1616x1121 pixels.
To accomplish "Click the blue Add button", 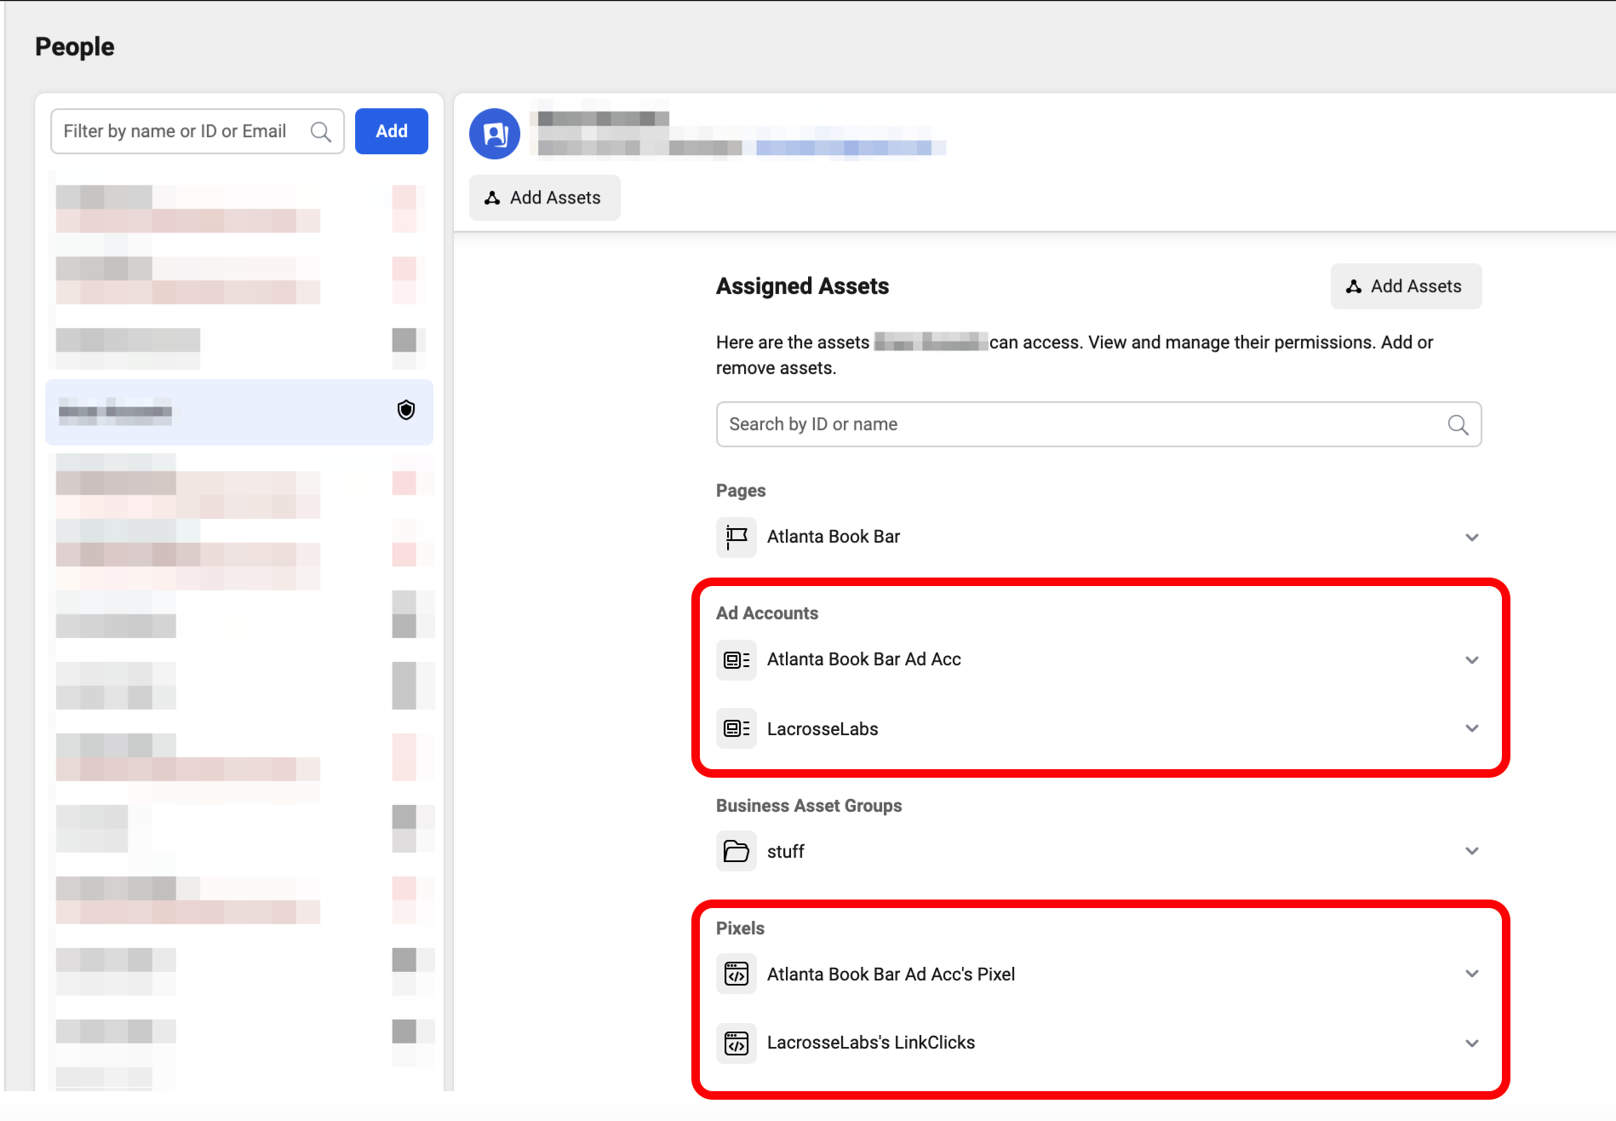I will pyautogui.click(x=391, y=131).
